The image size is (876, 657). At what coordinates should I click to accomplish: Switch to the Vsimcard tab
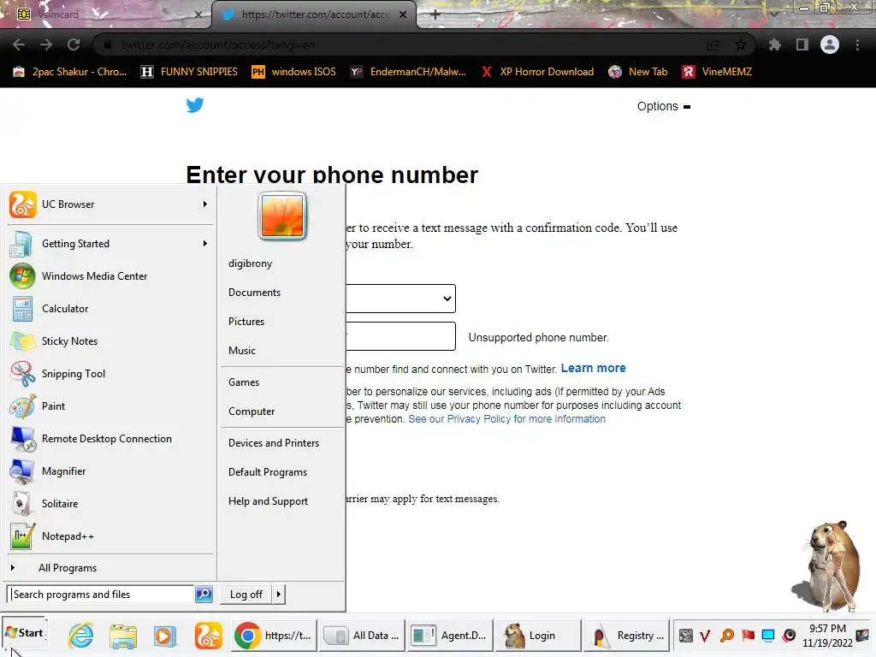point(106,15)
